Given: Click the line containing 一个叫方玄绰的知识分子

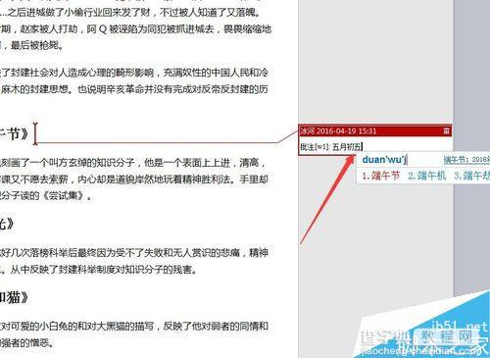Looking at the screenshot, I should pos(133,163).
